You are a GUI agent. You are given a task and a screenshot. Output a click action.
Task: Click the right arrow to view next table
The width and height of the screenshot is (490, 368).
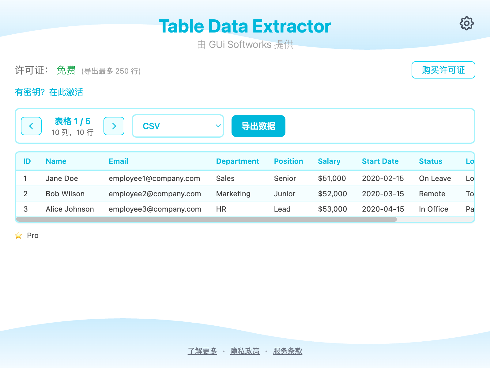[114, 126]
